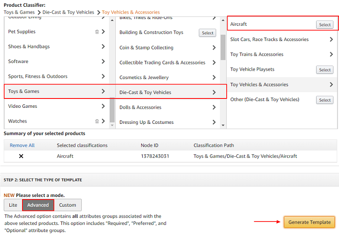Open Die-Cast & Toy Vehicles breadcrumb

(x=68, y=12)
